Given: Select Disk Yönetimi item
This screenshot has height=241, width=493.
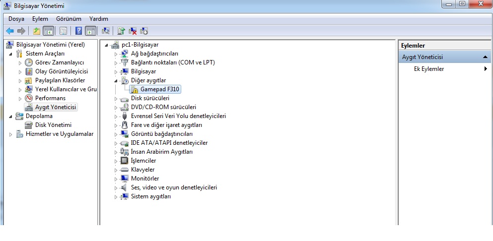Looking at the screenshot, I should [x=53, y=125].
